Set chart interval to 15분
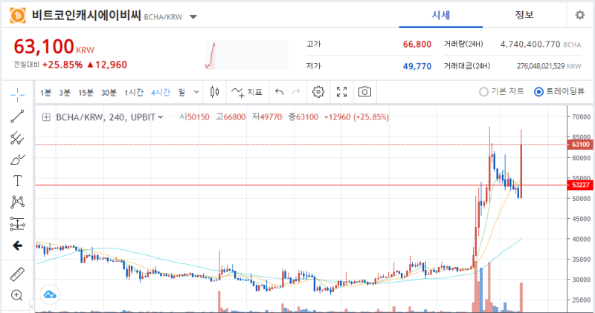 [86, 93]
